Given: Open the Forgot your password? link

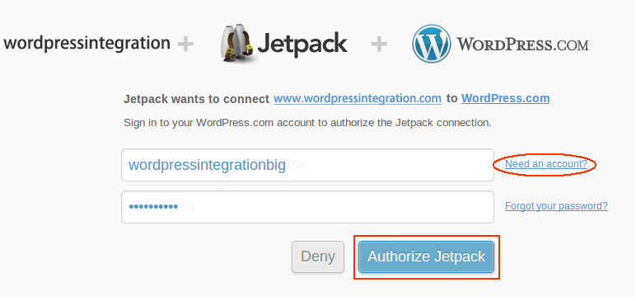Looking at the screenshot, I should pyautogui.click(x=556, y=206).
